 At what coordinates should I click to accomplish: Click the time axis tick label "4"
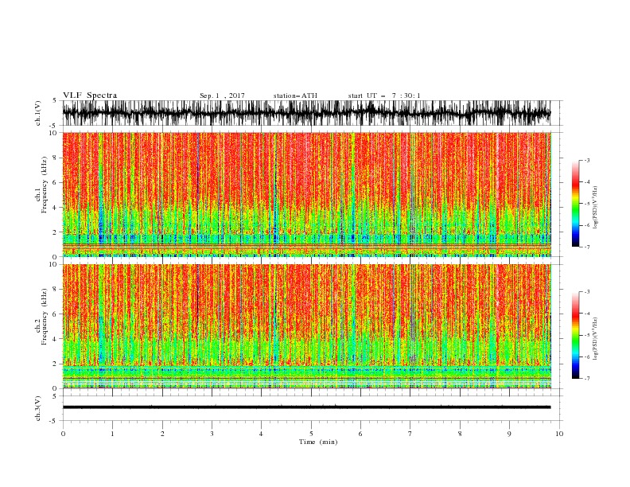click(261, 434)
